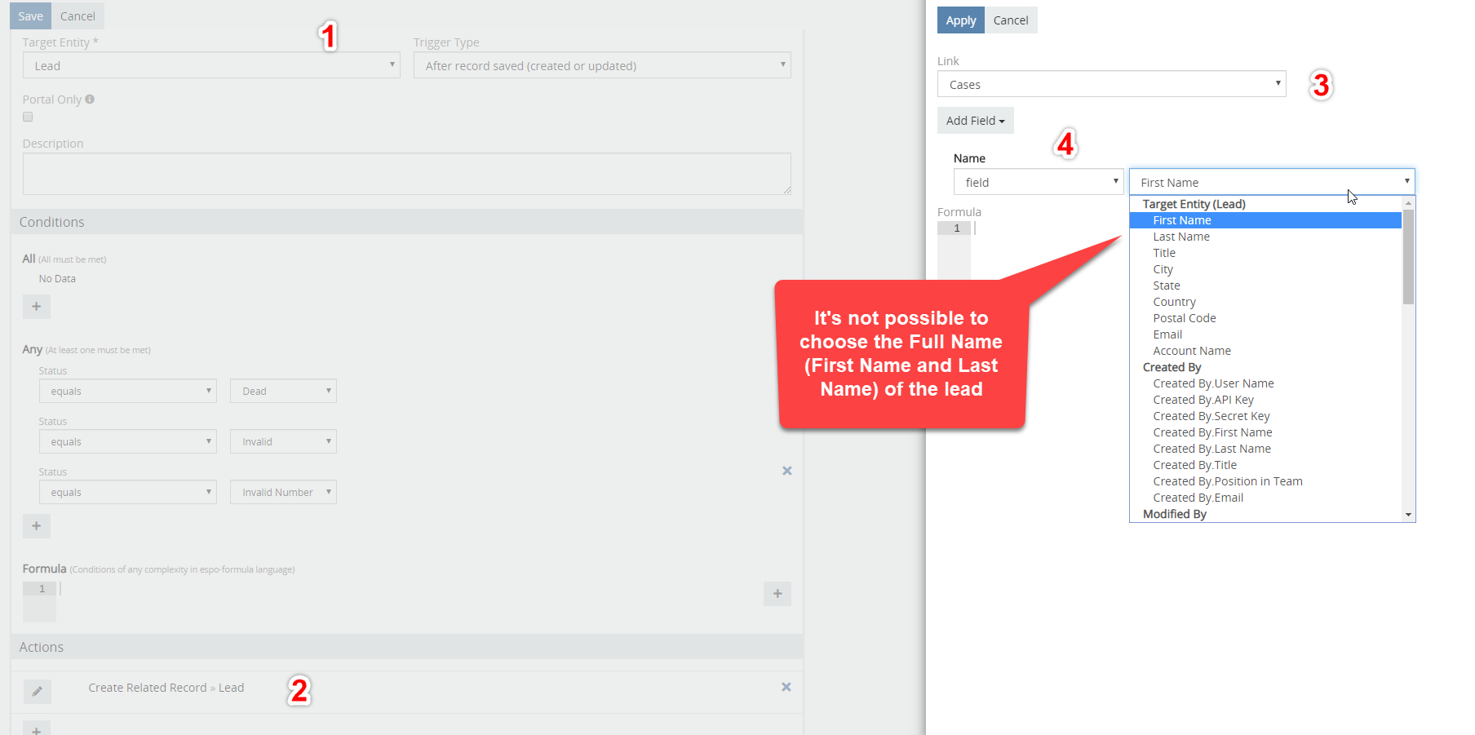Image resolution: width=1475 pixels, height=735 pixels.
Task: Click the dropdown list scrollbar thumb
Action: pyautogui.click(x=1408, y=256)
